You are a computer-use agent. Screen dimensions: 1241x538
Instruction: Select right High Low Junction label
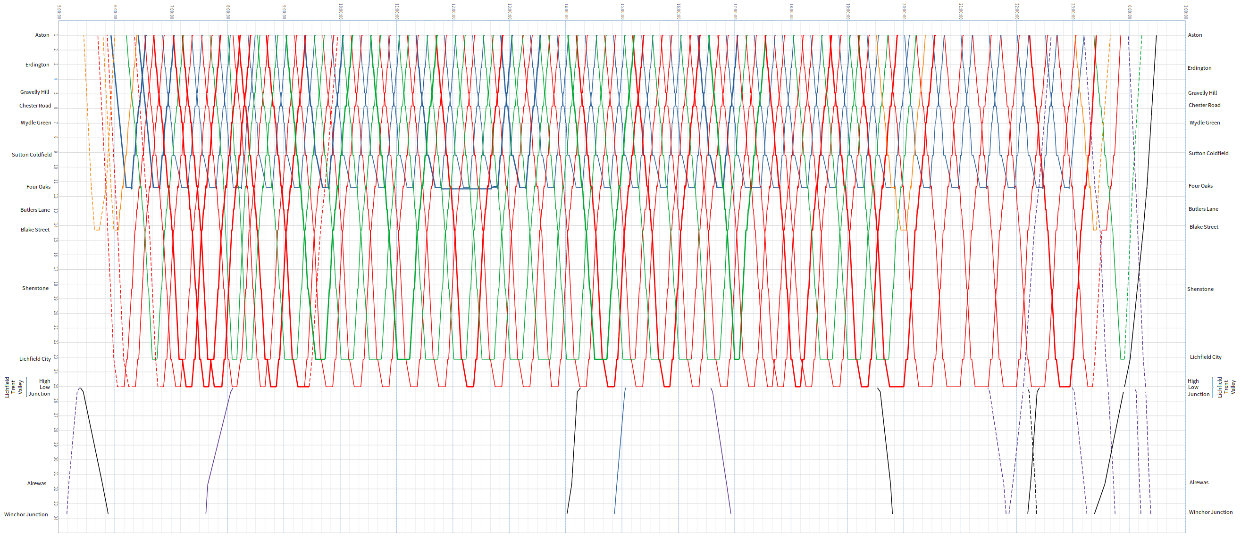(1199, 388)
